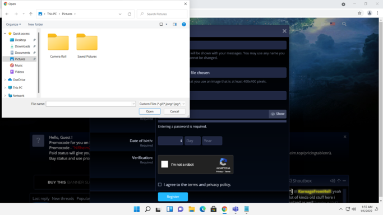Launch Microsoft Edge from taskbar
The height and width of the screenshot is (215, 383).
pos(202,209)
